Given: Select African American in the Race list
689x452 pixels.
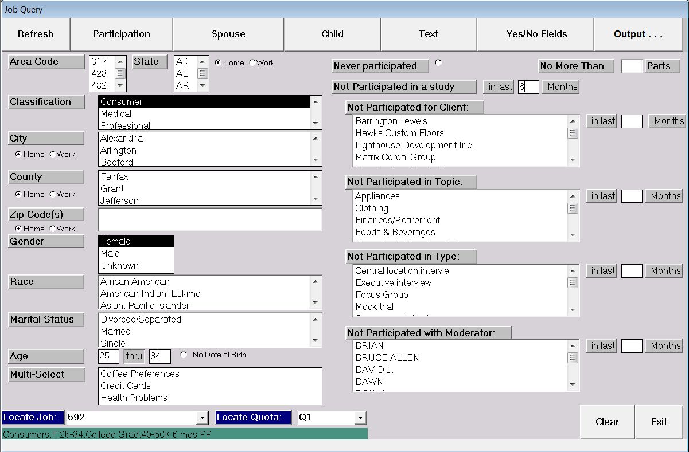Looking at the screenshot, I should point(204,282).
